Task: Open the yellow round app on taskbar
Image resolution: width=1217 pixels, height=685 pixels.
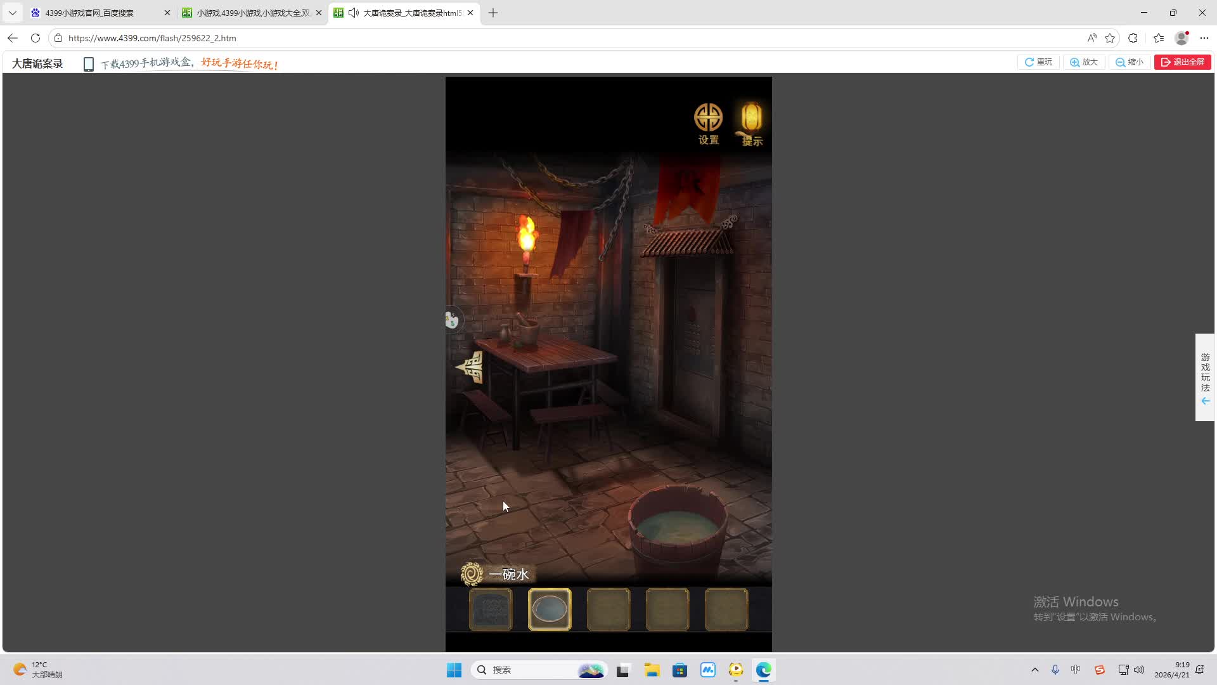Action: click(736, 670)
